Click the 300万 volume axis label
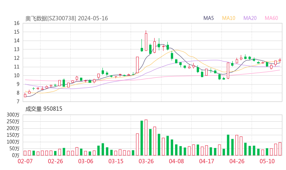This screenshot has width=286, height=170. coord(13,115)
